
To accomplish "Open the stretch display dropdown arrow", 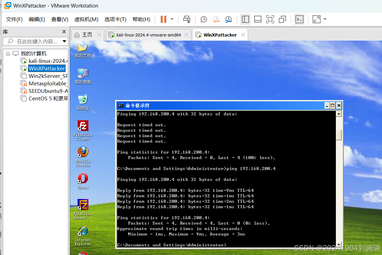I will coord(325,19).
